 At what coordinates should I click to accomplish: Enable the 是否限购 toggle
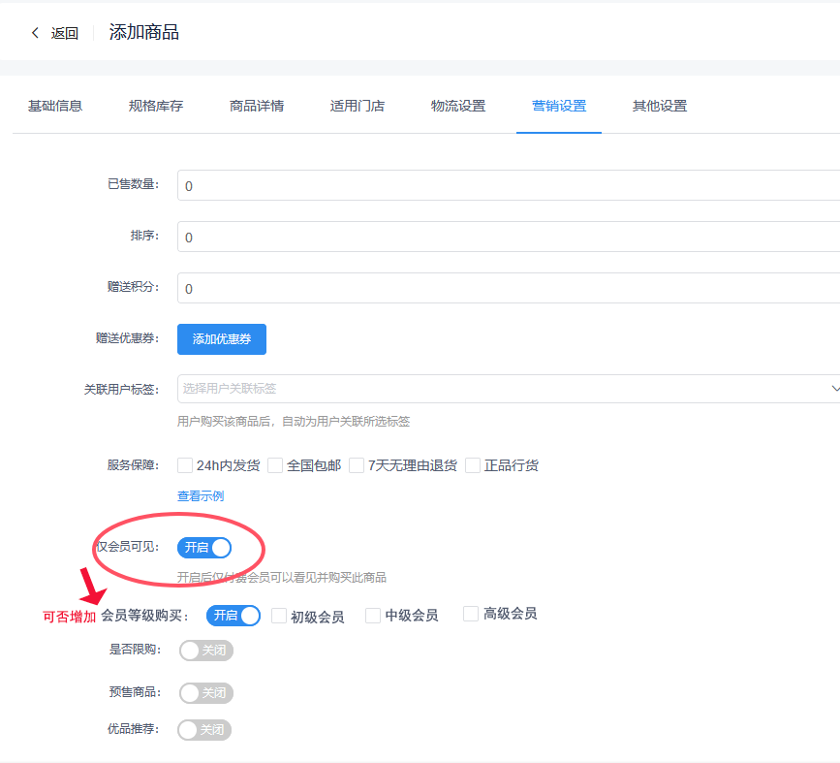(x=206, y=651)
